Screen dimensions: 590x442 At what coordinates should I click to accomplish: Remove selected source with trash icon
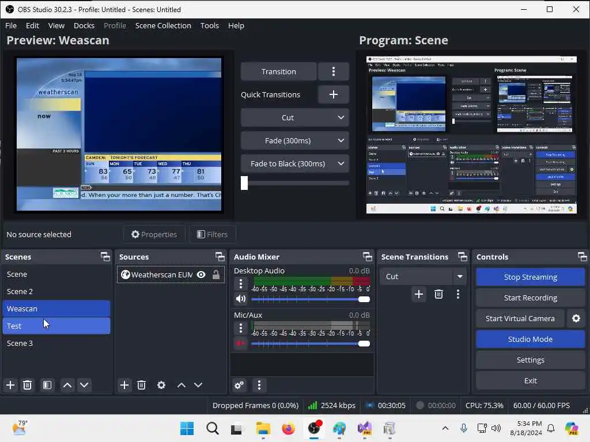click(142, 385)
